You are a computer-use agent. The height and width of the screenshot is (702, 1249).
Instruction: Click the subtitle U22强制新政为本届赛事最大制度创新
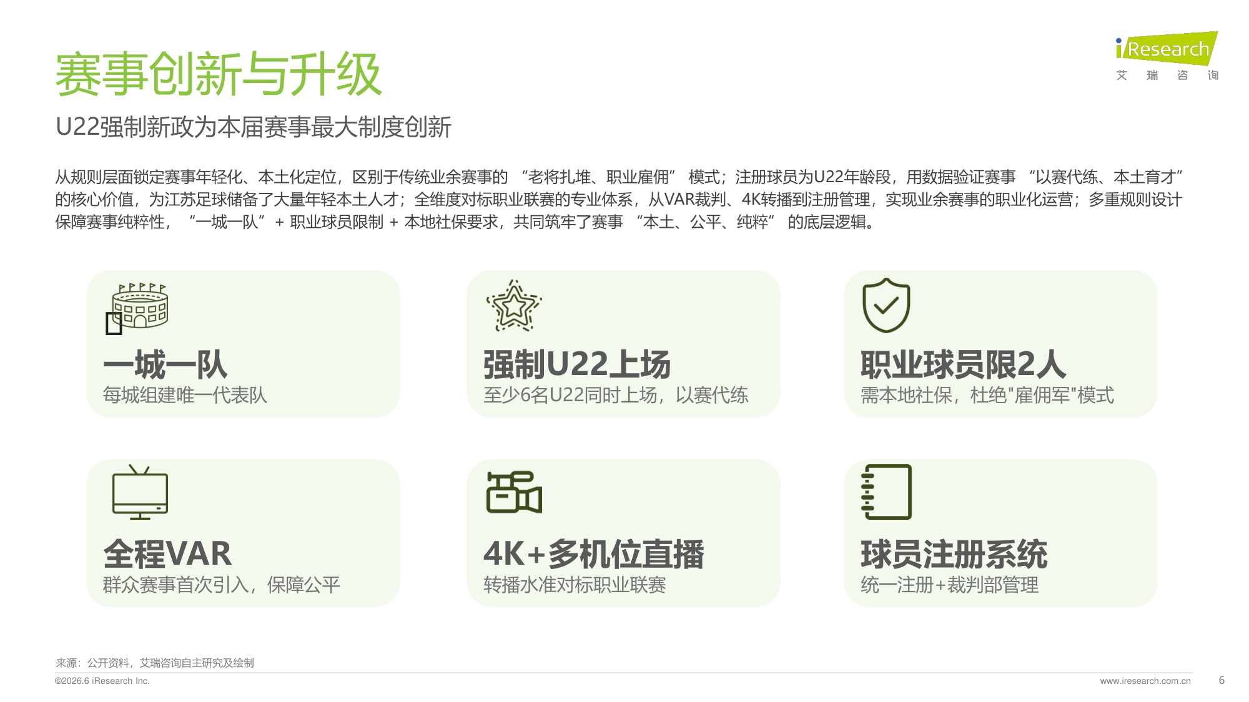pyautogui.click(x=254, y=127)
